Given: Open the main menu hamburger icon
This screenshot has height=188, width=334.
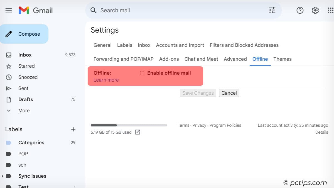Looking at the screenshot, I should point(9,10).
